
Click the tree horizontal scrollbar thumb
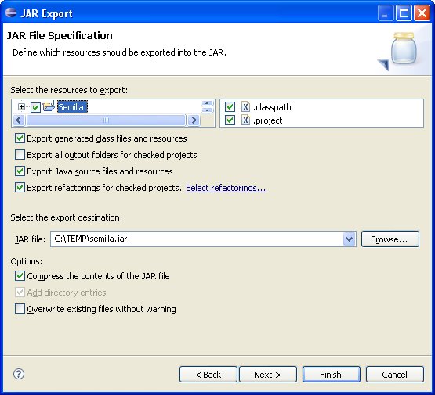pos(106,120)
